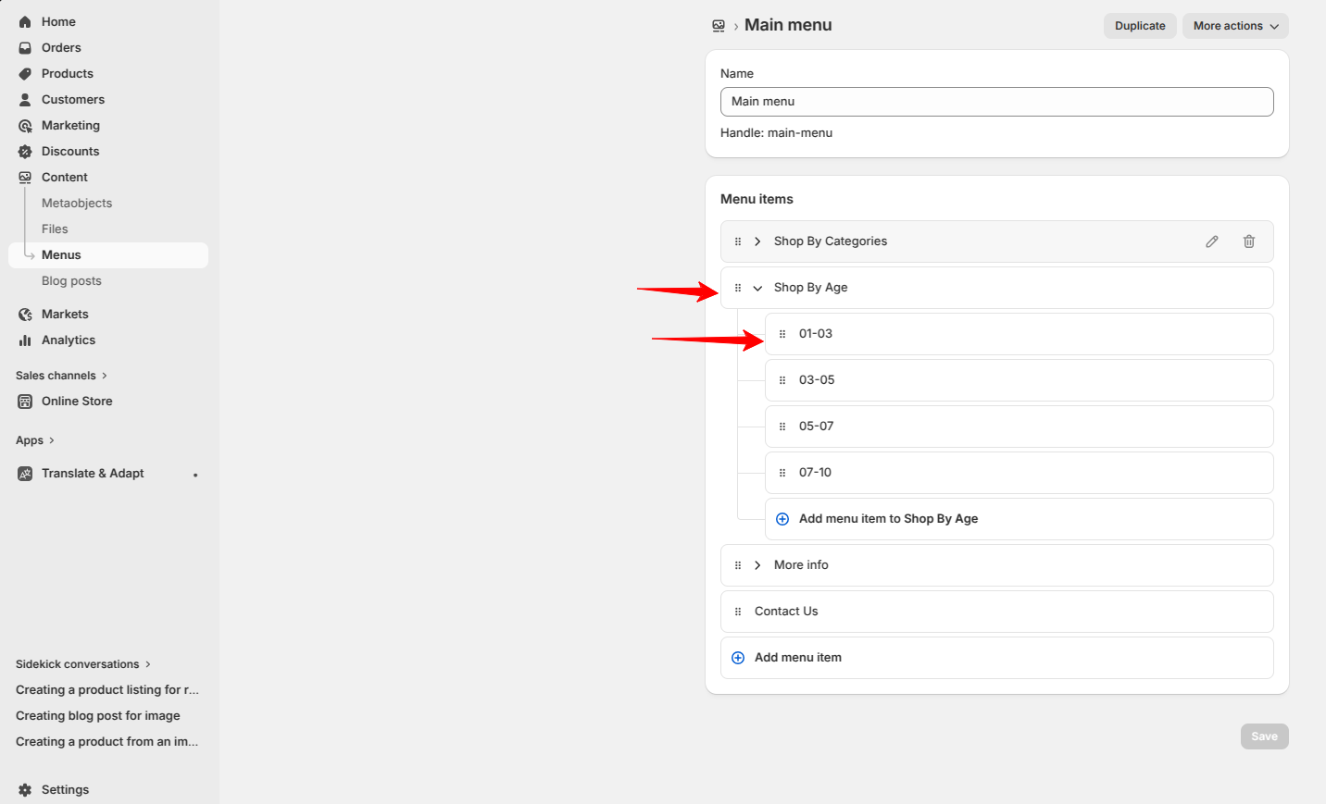Image resolution: width=1326 pixels, height=804 pixels.
Task: Open Orders in the sidebar
Action: pos(61,47)
